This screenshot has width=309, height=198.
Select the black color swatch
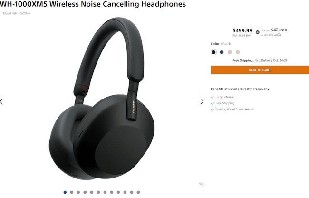coord(213,52)
